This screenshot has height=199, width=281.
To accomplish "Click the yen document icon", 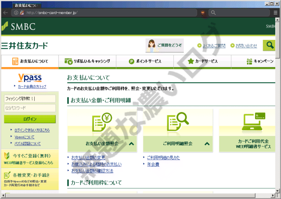I will click(x=102, y=122).
